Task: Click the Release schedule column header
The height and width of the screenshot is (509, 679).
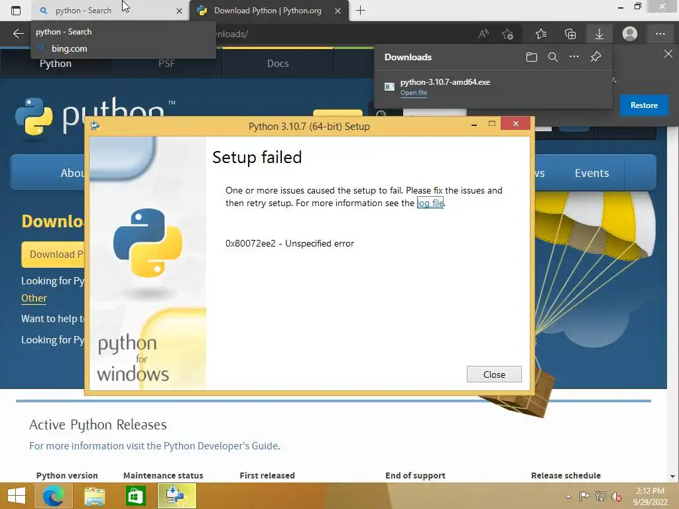Action: click(566, 475)
